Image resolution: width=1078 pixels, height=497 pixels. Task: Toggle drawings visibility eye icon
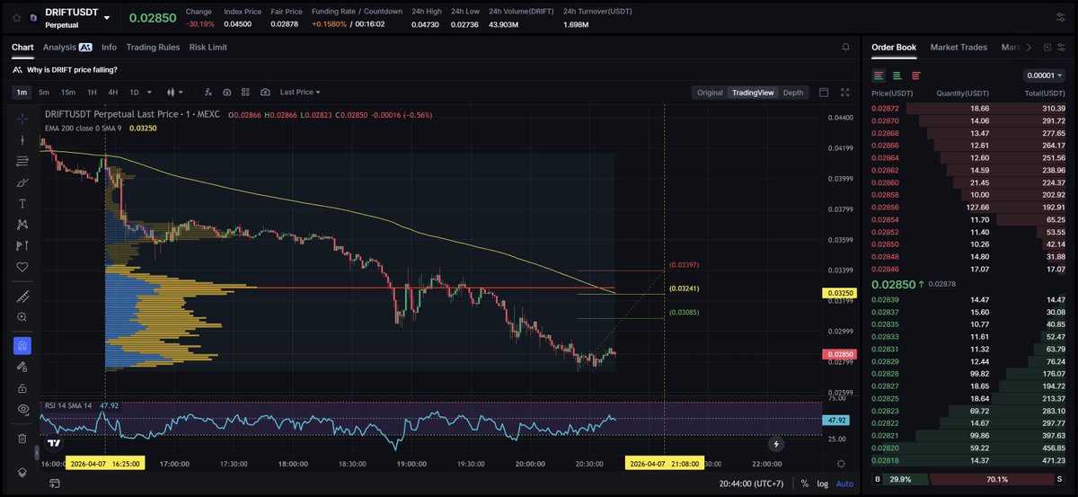(x=22, y=409)
